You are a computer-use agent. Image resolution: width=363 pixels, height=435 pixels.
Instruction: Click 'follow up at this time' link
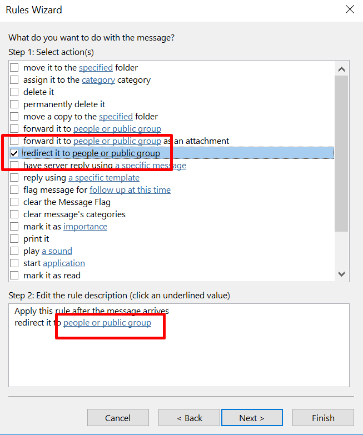130,190
